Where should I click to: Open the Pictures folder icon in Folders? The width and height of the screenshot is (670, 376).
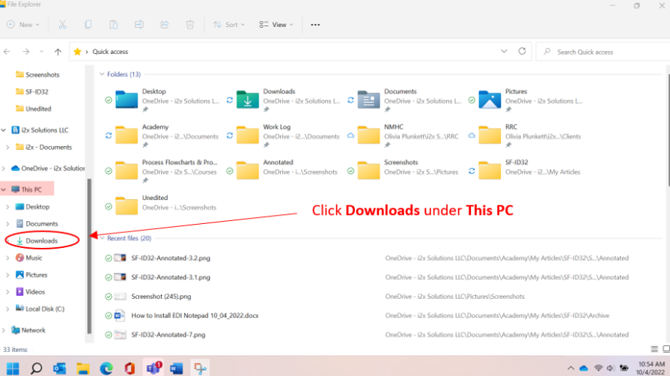pyautogui.click(x=490, y=100)
